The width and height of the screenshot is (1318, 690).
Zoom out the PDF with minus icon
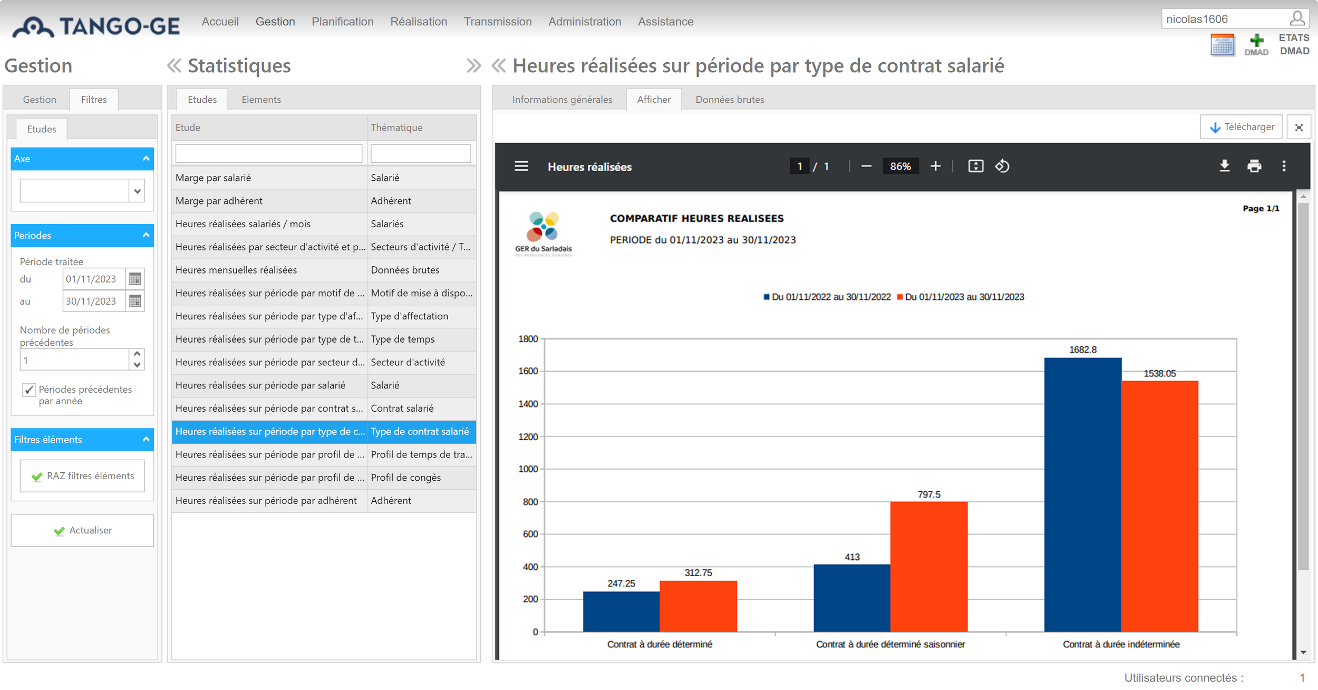(x=866, y=167)
